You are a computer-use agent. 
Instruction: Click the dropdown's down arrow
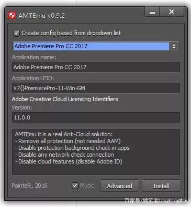click(x=174, y=48)
